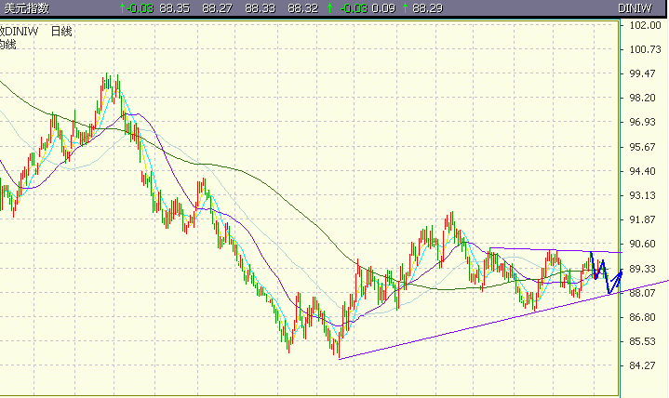Click the 98.20 price axis label

(643, 99)
